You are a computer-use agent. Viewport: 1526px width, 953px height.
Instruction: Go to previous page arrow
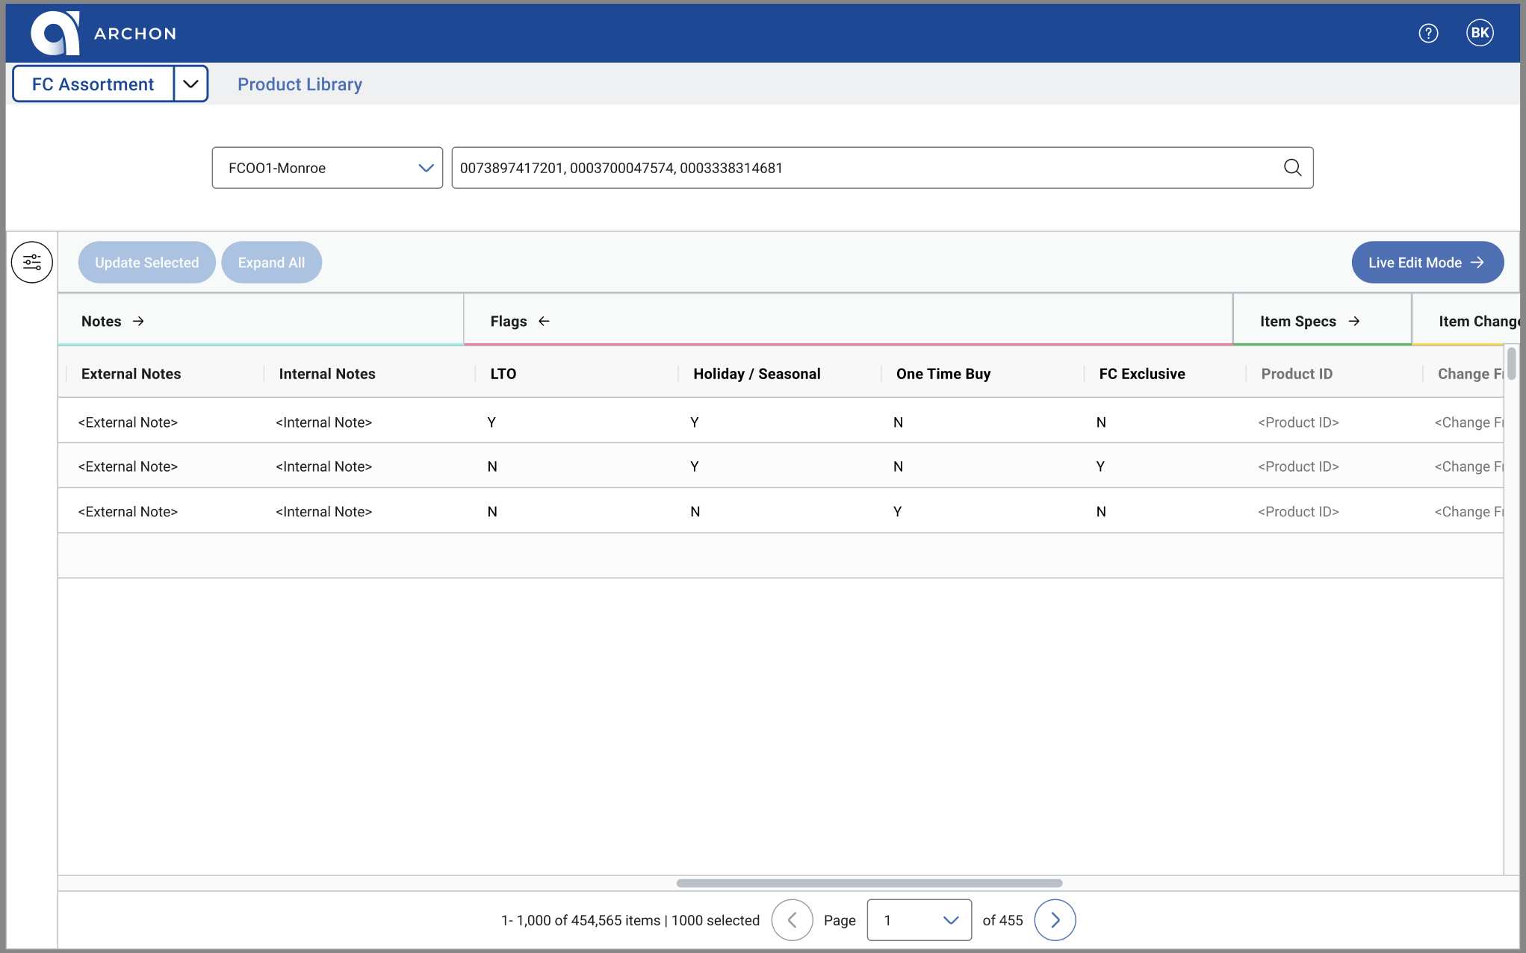[792, 920]
